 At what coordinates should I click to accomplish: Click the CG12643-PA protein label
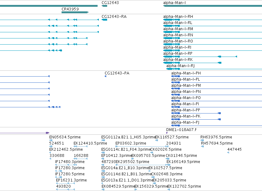[117, 73]
